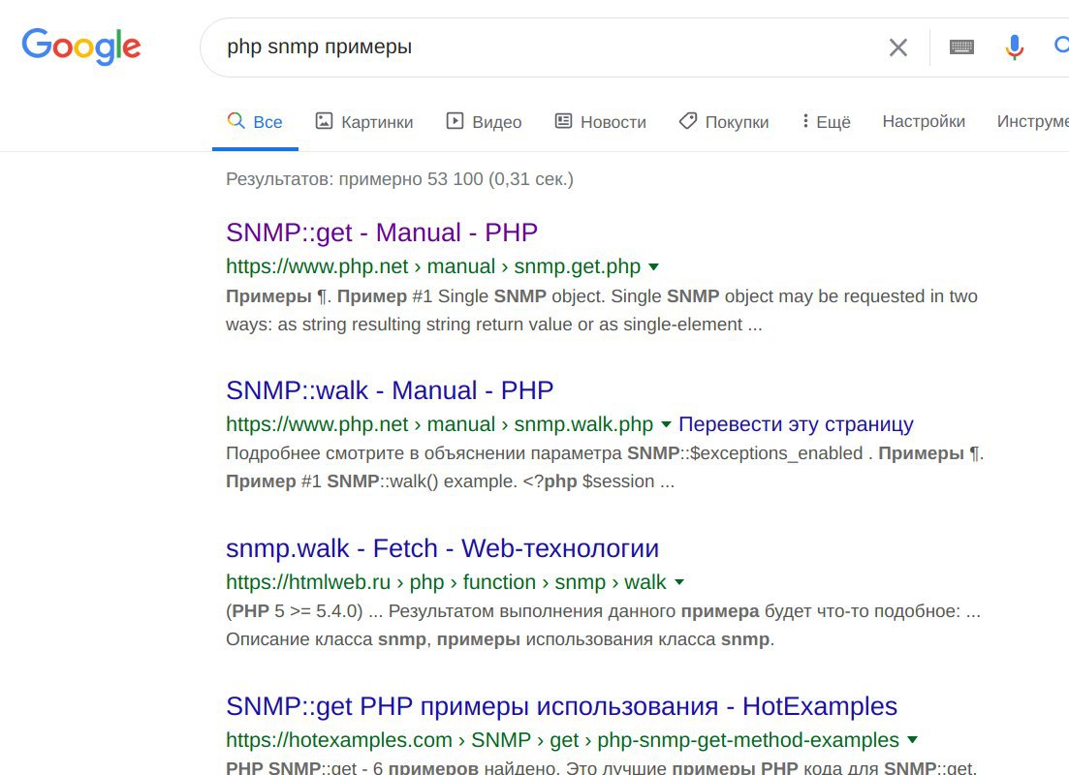Click the Google logo
Image resolution: width=1069 pixels, height=775 pixels.
coord(81,46)
